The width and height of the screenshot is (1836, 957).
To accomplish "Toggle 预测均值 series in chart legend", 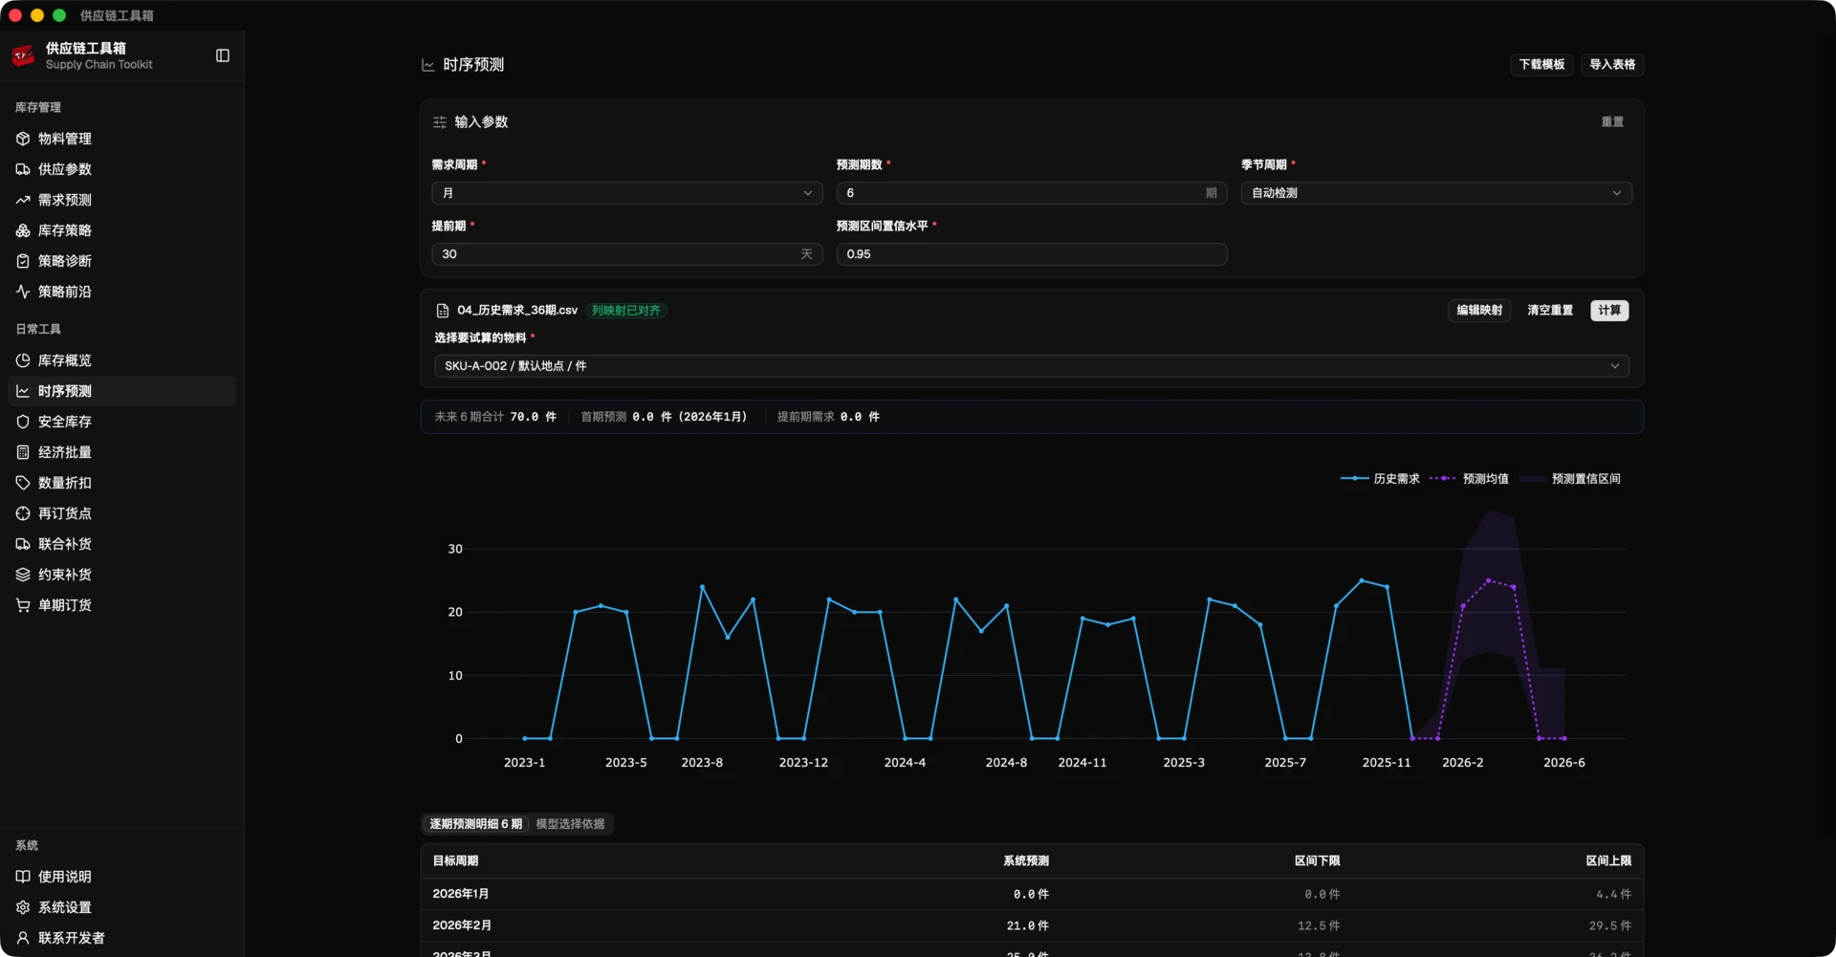I will tap(1469, 479).
